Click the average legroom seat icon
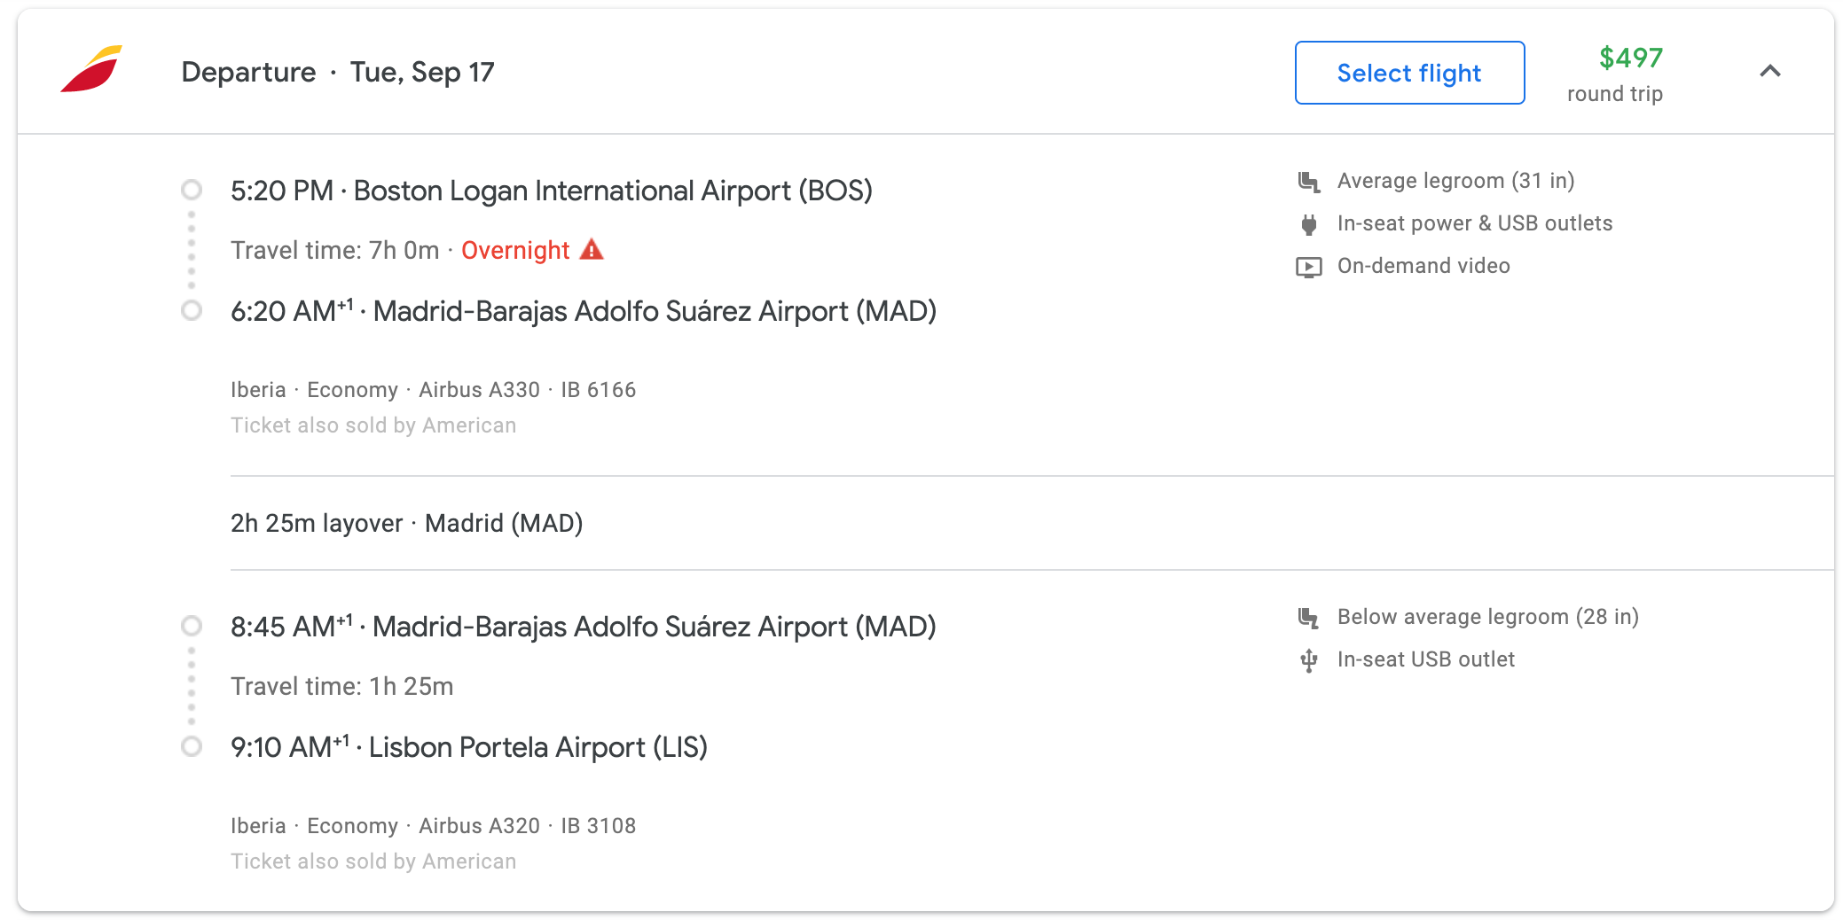1843x920 pixels. click(1309, 182)
